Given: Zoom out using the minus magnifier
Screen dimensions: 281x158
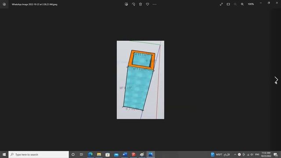Looking at the screenshot, I should pos(235,4).
